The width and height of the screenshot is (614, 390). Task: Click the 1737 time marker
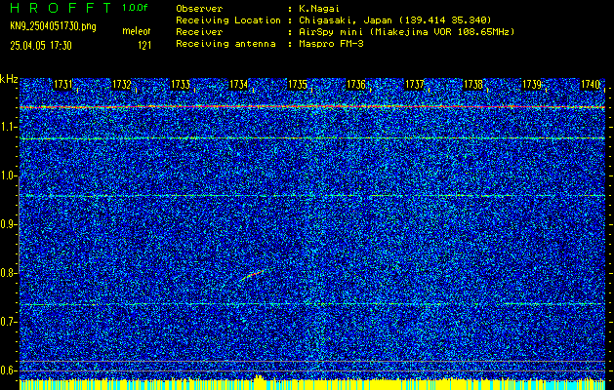pyautogui.click(x=415, y=85)
